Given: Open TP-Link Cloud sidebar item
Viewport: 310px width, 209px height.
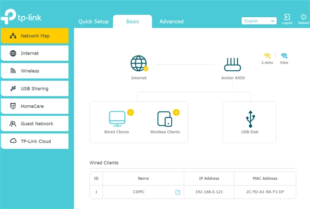Looking at the screenshot, I should point(35,141).
